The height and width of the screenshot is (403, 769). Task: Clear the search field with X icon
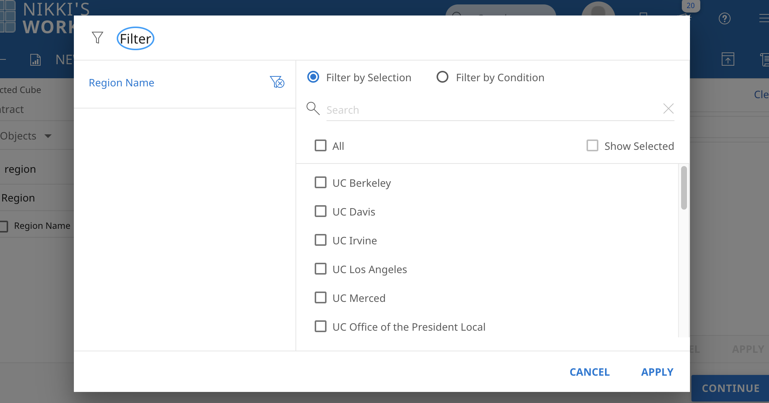click(x=668, y=108)
